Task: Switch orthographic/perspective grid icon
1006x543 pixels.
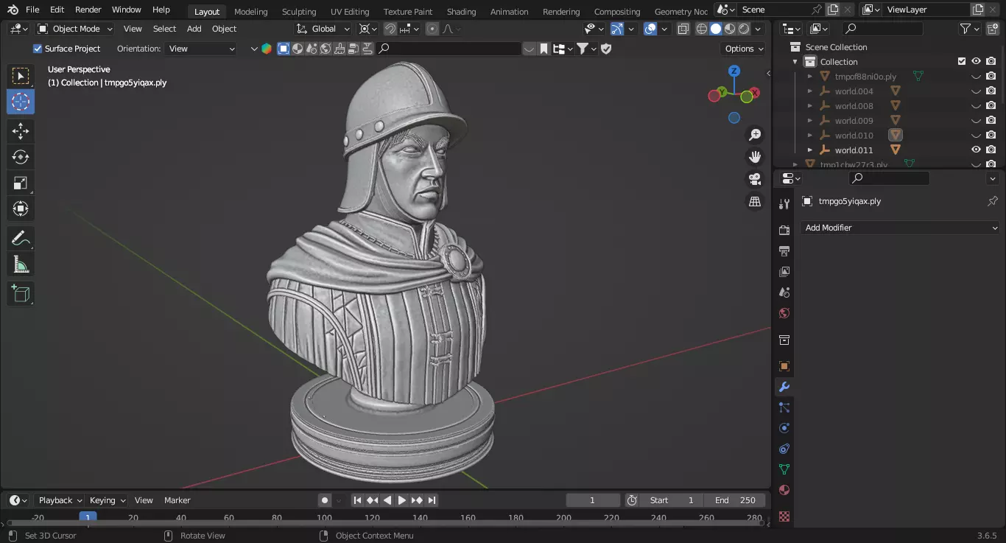Action: coord(755,201)
